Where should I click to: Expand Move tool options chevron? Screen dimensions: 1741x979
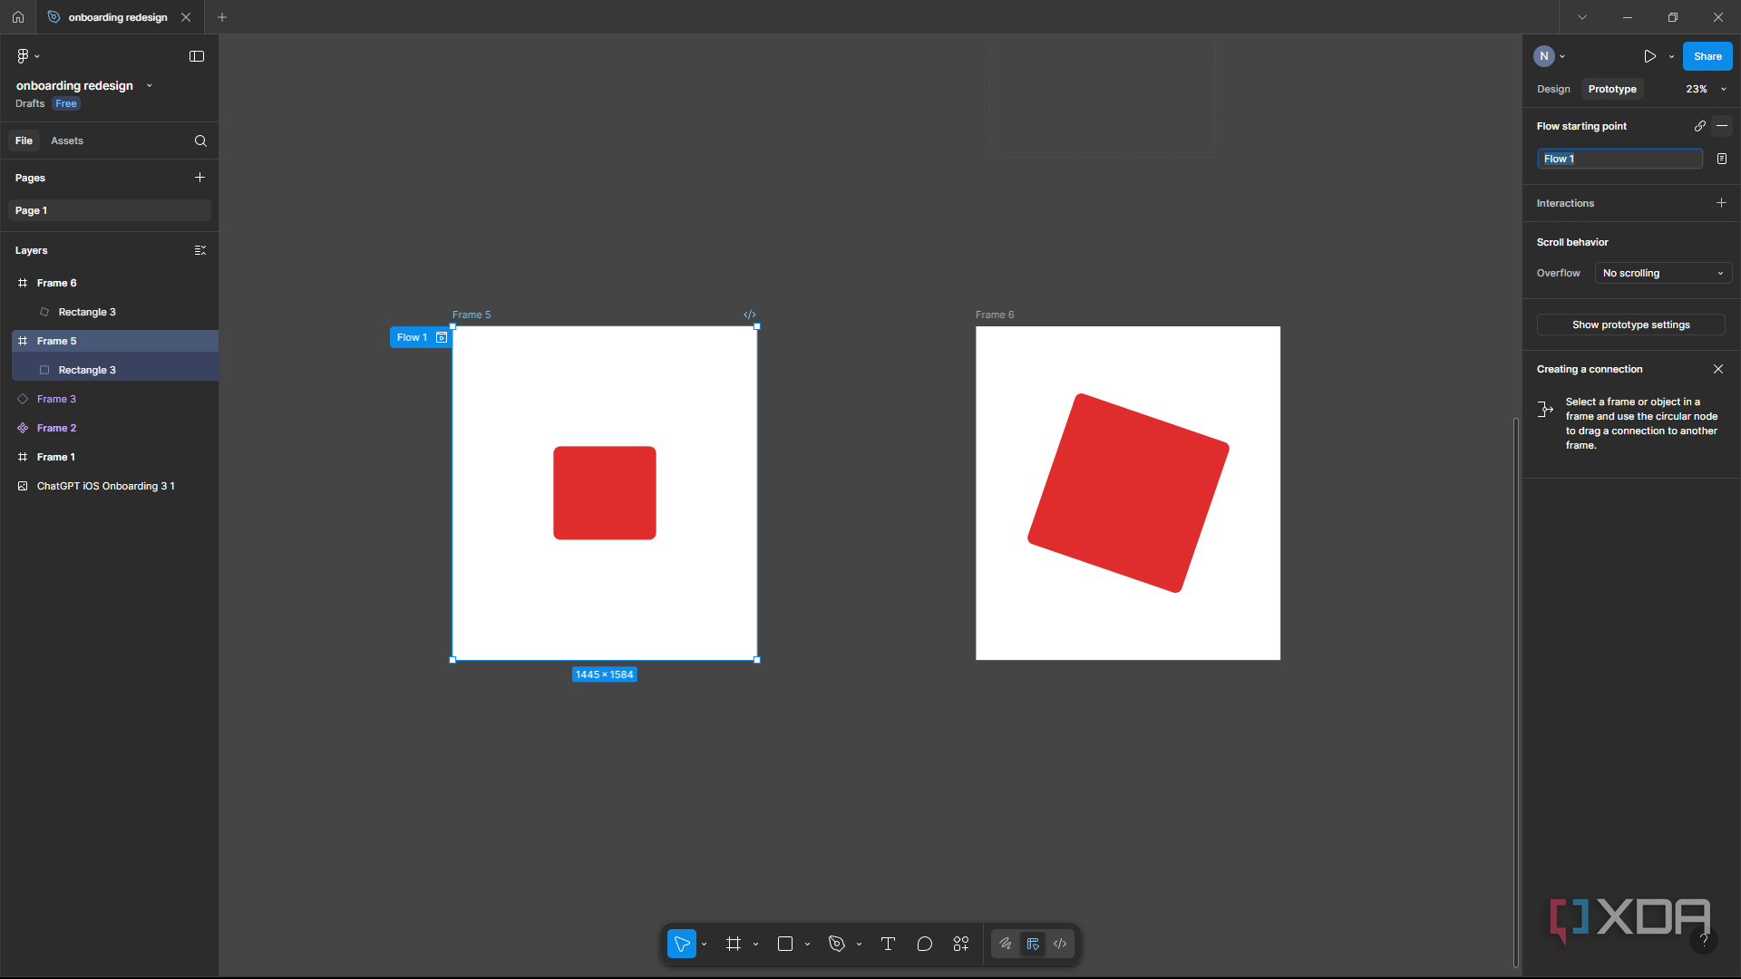click(x=704, y=944)
